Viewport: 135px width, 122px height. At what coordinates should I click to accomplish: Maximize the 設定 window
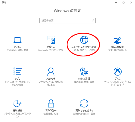pyautogui.click(x=123, y=2)
